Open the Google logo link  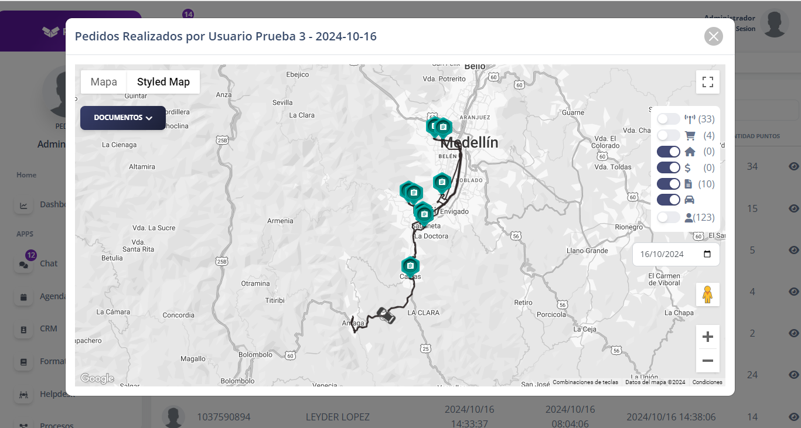click(97, 379)
